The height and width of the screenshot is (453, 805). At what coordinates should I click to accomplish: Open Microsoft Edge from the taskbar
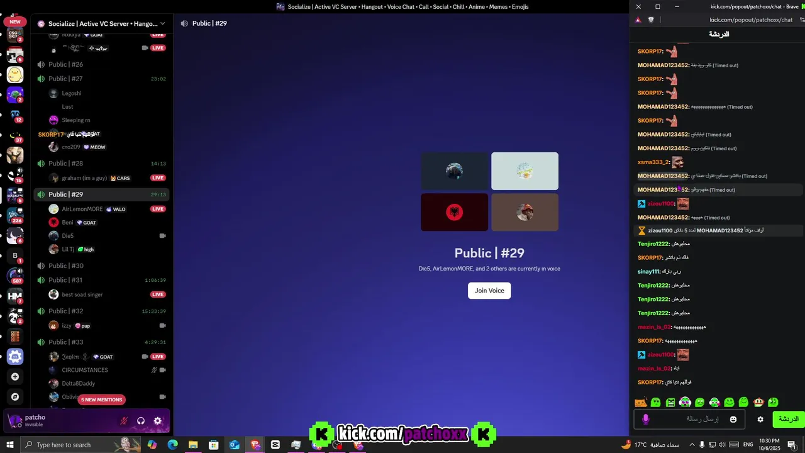coord(172,445)
